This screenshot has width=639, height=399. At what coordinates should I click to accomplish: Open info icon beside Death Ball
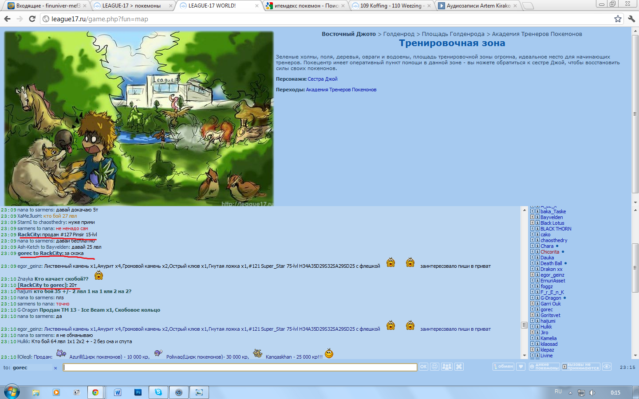coord(537,263)
